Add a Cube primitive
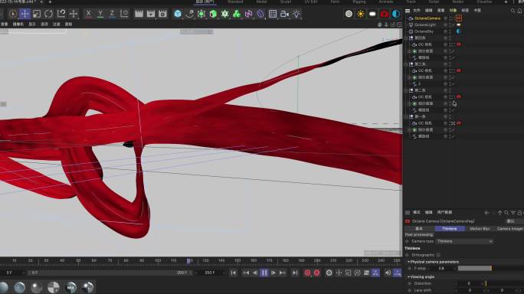Screen dimensions: 524x294 (x=178, y=14)
